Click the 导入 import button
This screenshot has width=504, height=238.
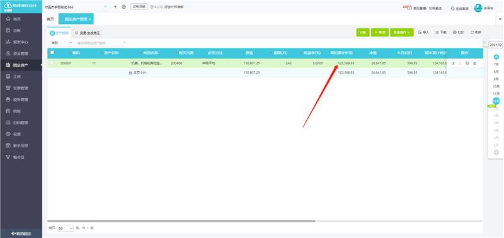tap(423, 33)
